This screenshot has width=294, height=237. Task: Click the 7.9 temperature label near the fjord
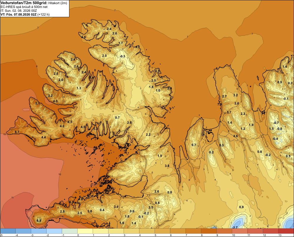coord(220,104)
